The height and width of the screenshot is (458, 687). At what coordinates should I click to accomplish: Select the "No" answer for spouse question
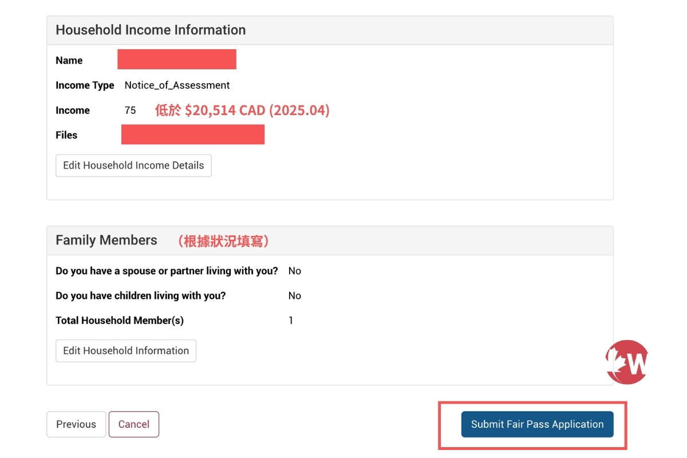click(295, 271)
